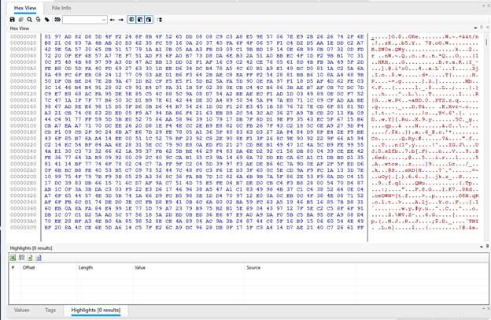Pin the Highlights panel with its pin icon

(487, 247)
